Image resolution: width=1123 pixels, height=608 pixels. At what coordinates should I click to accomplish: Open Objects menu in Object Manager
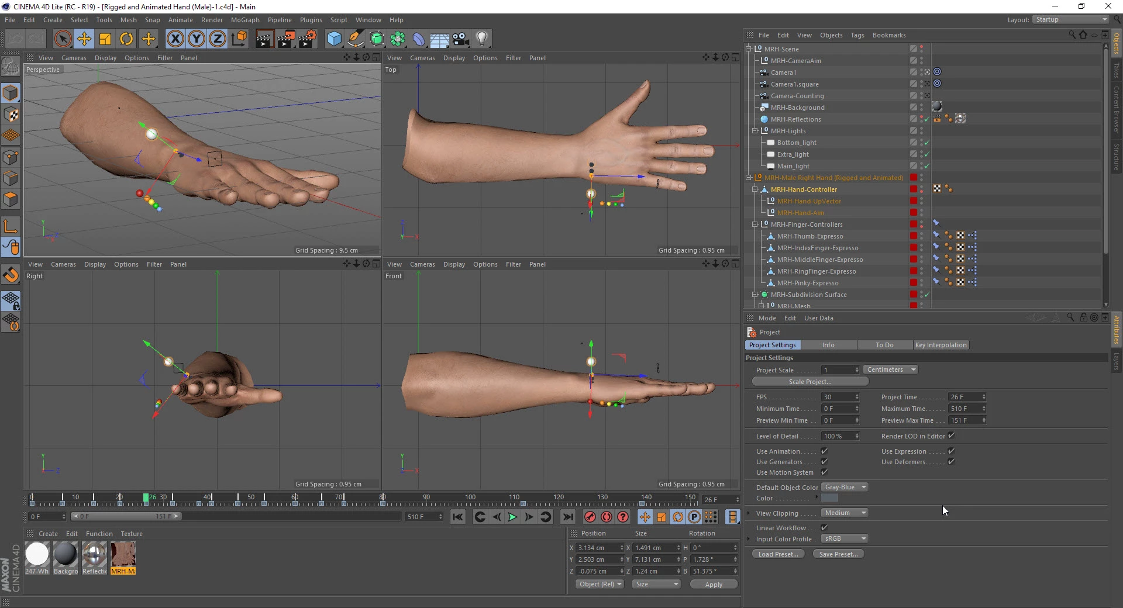831,35
